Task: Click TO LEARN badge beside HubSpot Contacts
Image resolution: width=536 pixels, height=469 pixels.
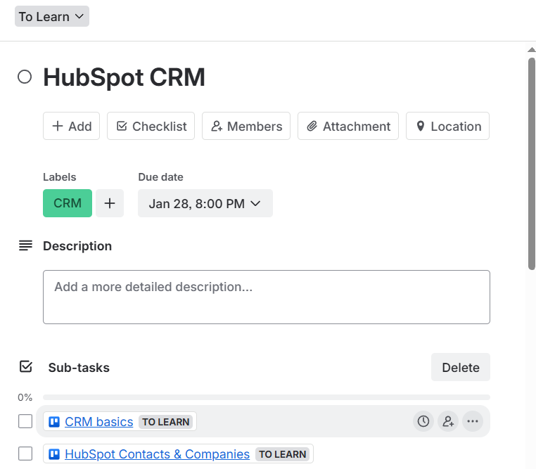Action: [x=282, y=454]
